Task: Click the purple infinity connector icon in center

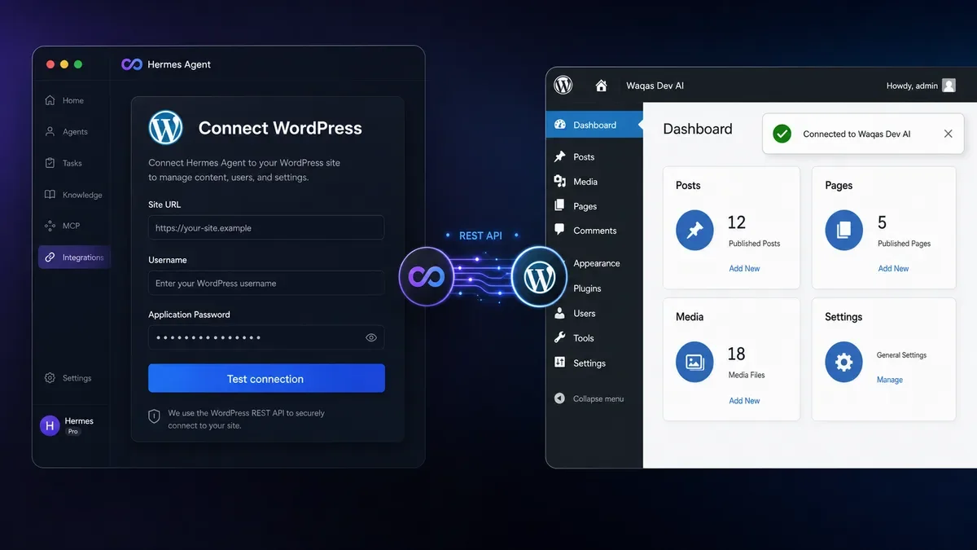Action: tap(426, 277)
